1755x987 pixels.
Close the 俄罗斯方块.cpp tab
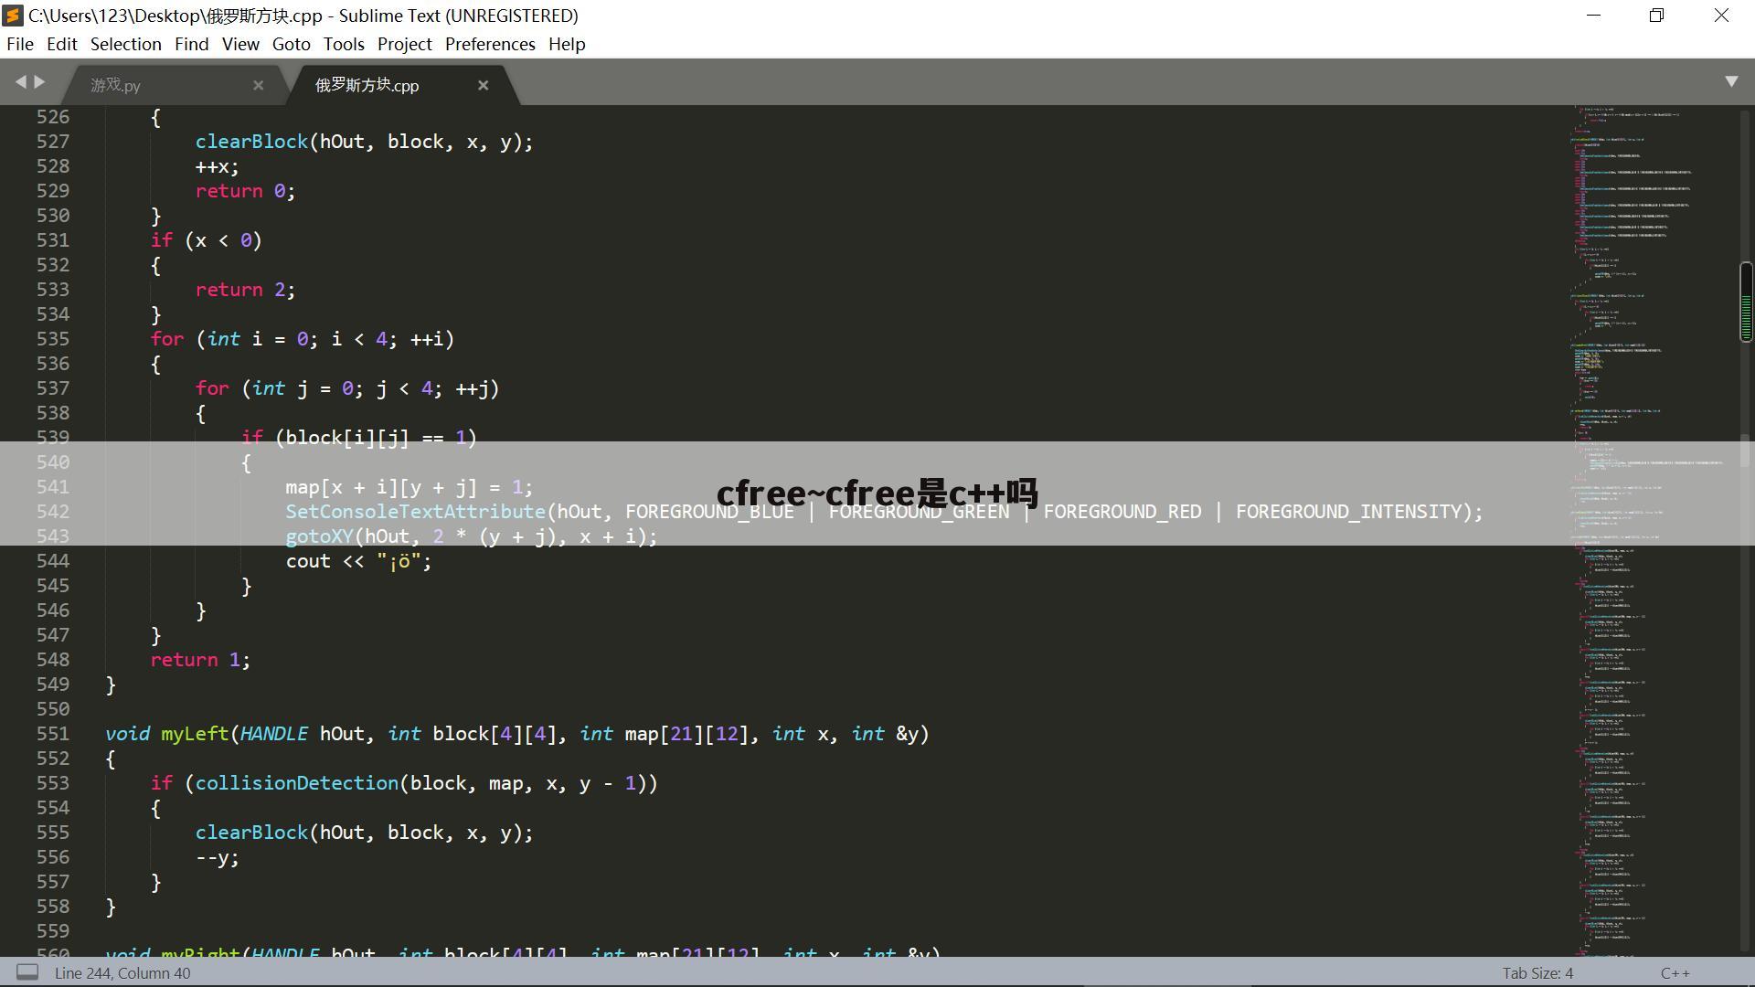pos(484,85)
